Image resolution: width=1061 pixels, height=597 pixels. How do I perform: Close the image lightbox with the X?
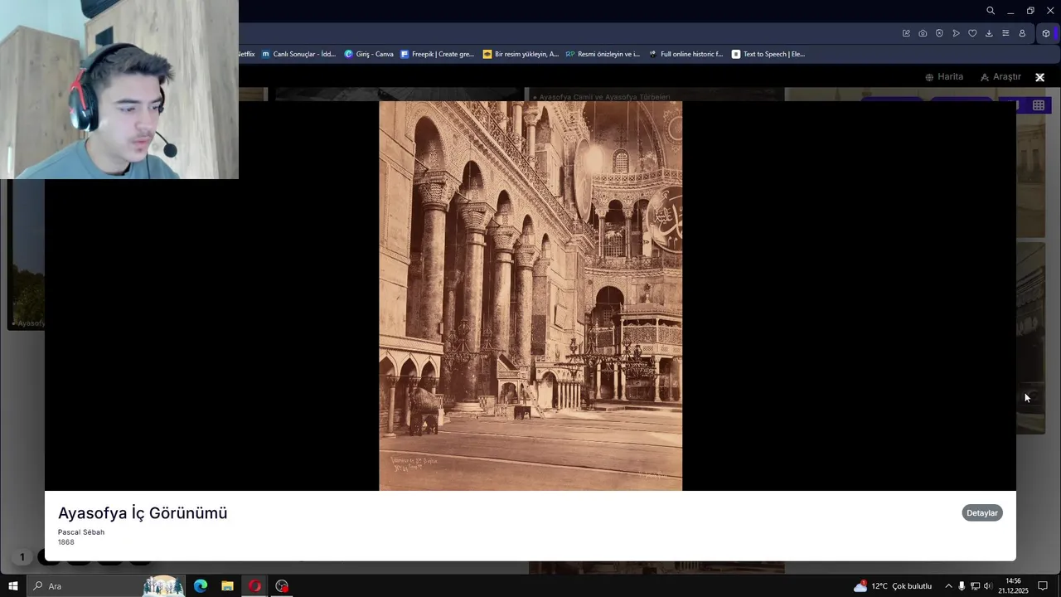point(1039,77)
